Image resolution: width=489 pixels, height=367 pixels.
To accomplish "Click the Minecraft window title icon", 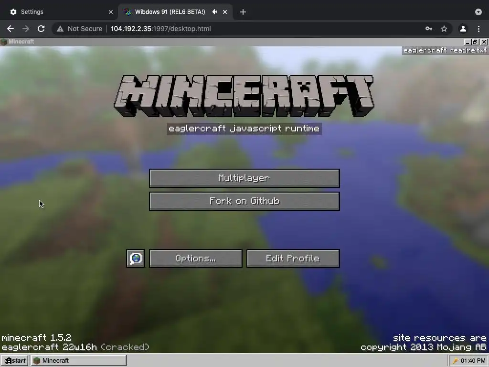I will 4,42.
